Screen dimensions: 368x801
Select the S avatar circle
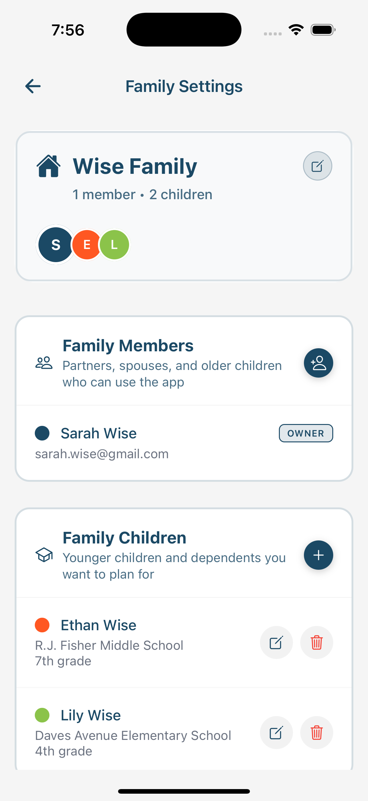click(56, 245)
